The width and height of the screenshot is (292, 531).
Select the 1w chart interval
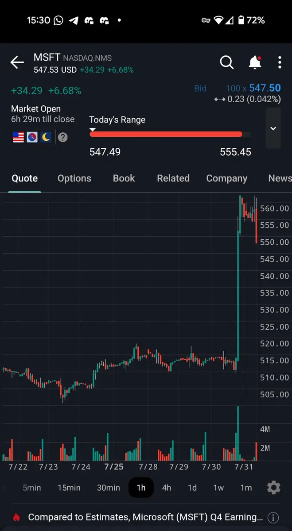(x=218, y=488)
